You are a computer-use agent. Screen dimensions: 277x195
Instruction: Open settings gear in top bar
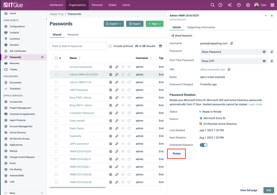click(248, 5)
